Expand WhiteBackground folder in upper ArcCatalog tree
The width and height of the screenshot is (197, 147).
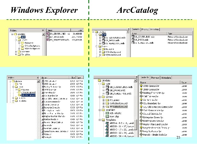100,55
